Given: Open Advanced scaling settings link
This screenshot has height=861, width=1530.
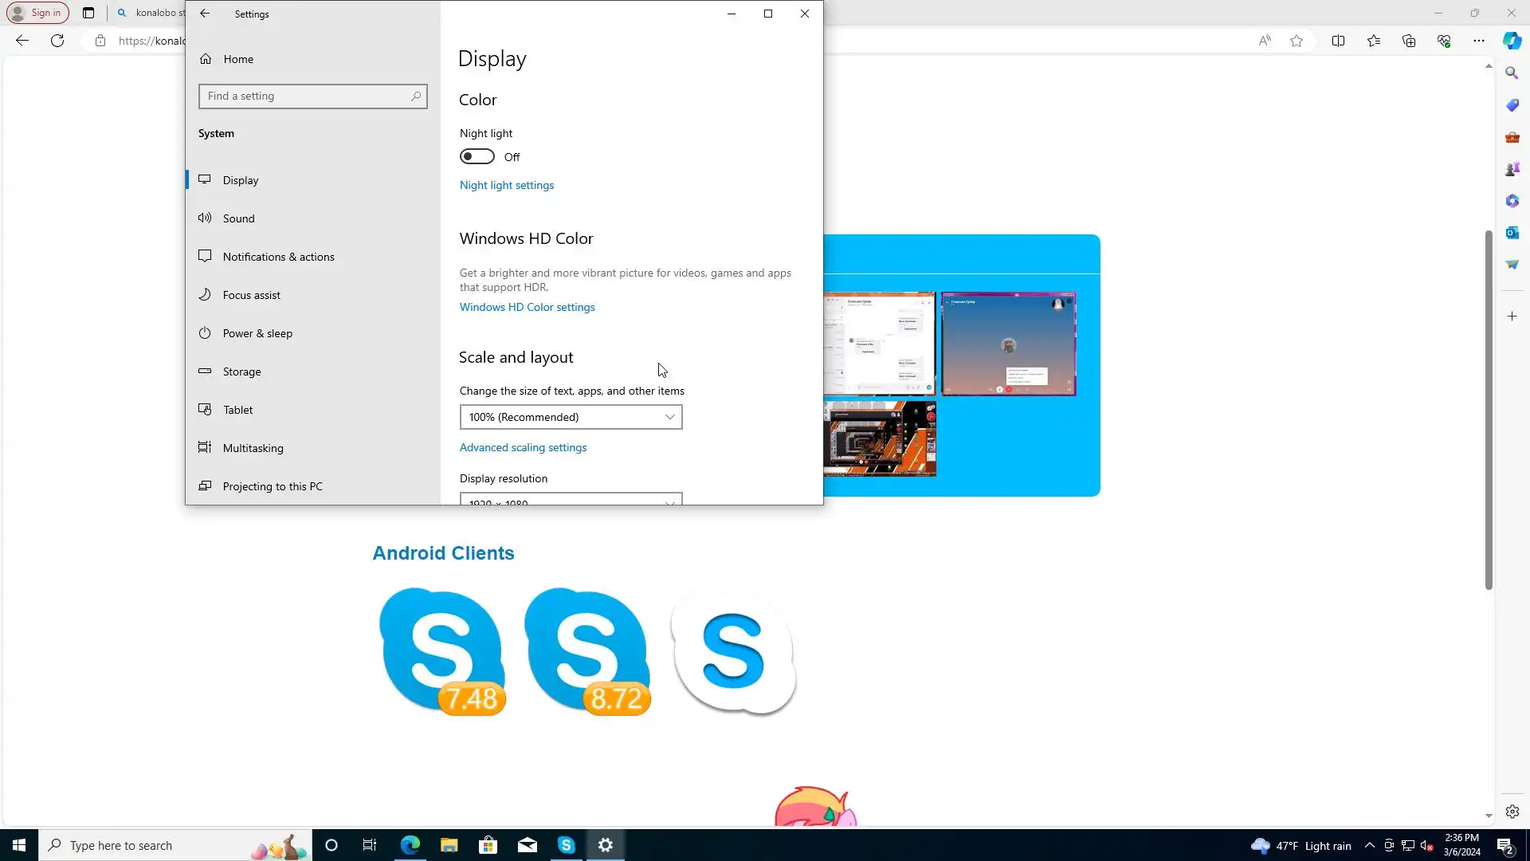Looking at the screenshot, I should pos(523,447).
